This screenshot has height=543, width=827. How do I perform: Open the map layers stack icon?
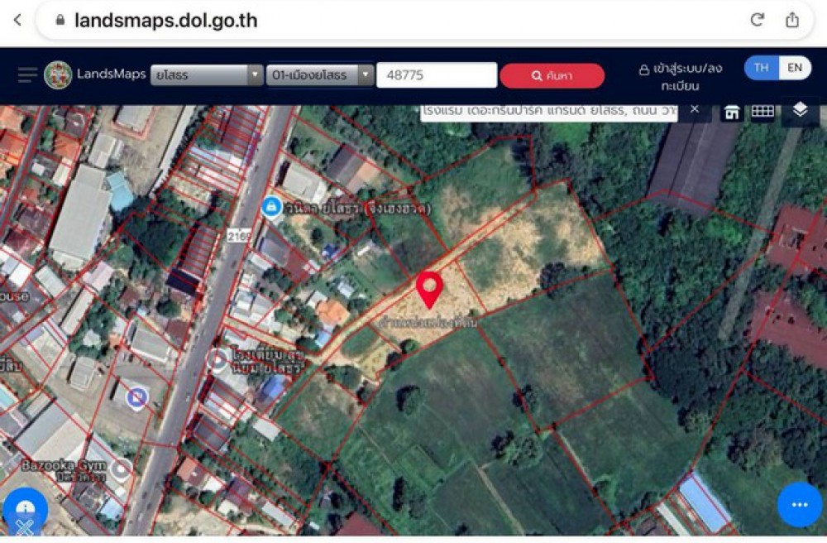pos(800,110)
